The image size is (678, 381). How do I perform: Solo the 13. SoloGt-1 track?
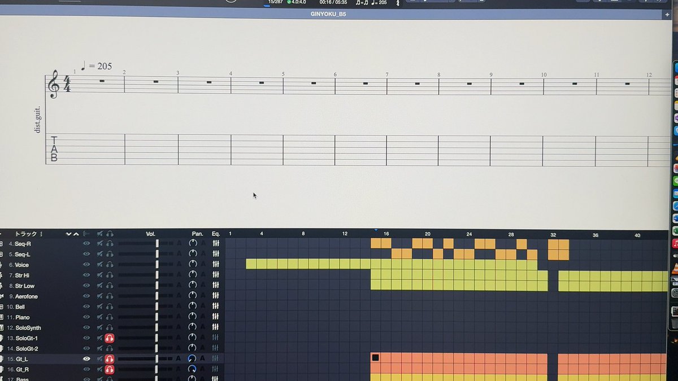(x=110, y=338)
